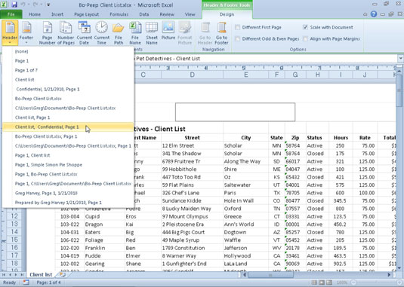Click Go to Header icon

[x=205, y=33]
